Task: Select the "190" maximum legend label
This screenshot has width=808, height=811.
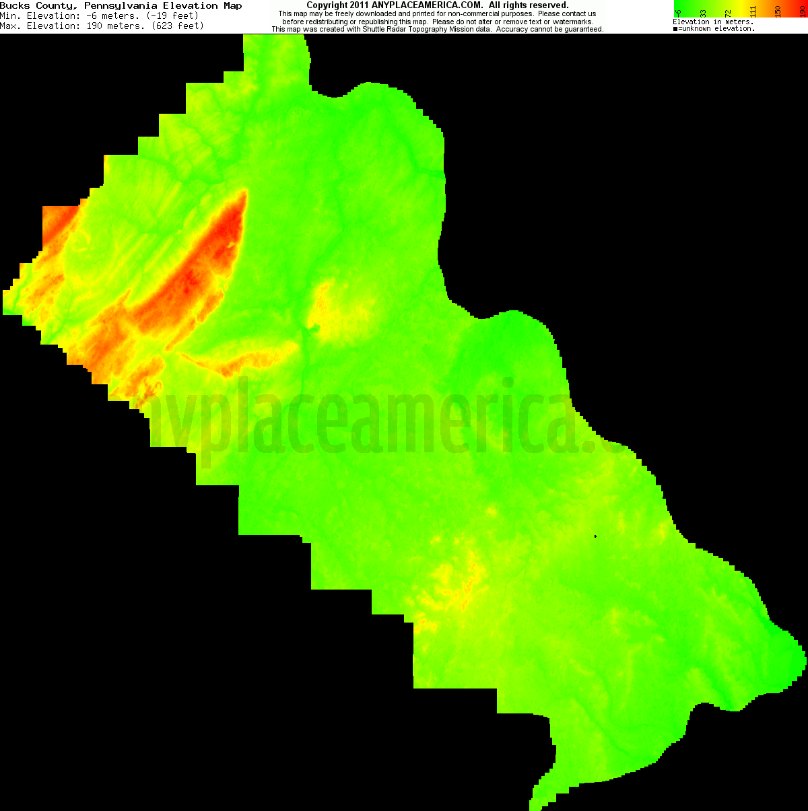Action: (x=803, y=11)
